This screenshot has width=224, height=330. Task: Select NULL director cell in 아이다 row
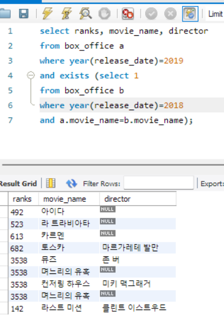pos(138,211)
